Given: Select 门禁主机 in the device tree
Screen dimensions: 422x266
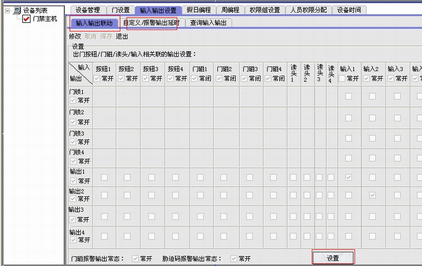Looking at the screenshot, I should [44, 19].
